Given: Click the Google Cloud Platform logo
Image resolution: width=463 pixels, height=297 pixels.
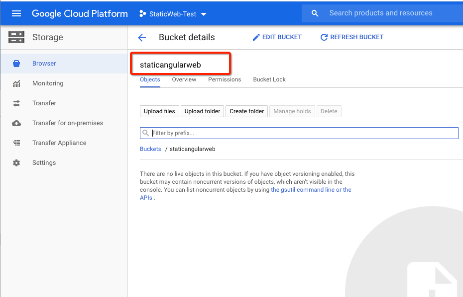Looking at the screenshot, I should point(80,13).
